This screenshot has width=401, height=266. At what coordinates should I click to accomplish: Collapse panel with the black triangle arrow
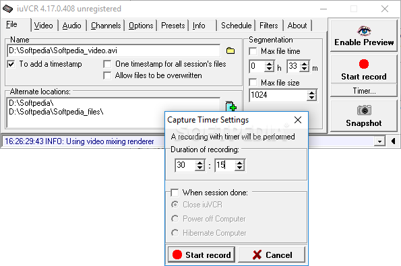point(394,141)
